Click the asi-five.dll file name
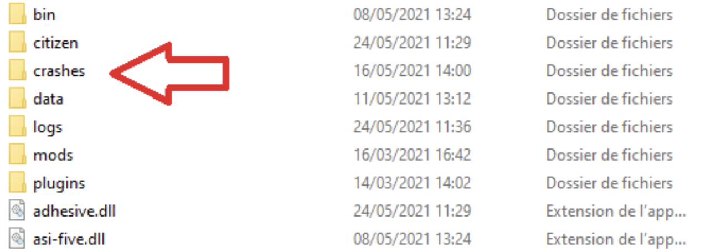Screen dimensions: 711x252 [x=69, y=239]
